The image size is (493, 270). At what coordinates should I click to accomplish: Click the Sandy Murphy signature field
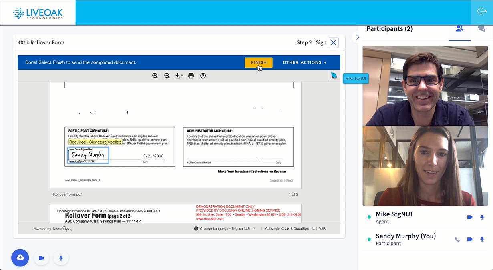tap(88, 155)
